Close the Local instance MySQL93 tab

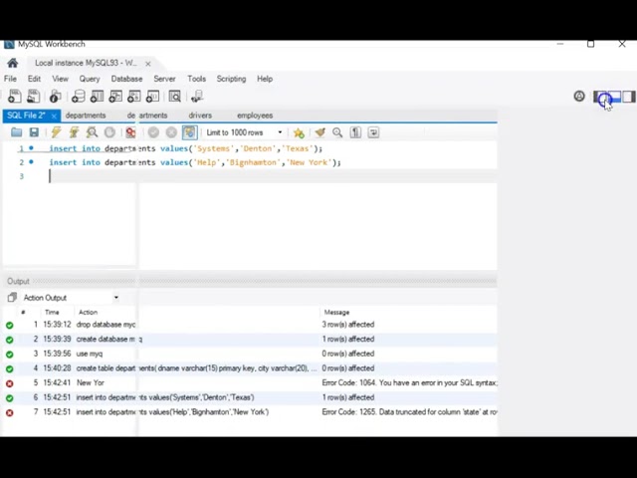(x=148, y=64)
